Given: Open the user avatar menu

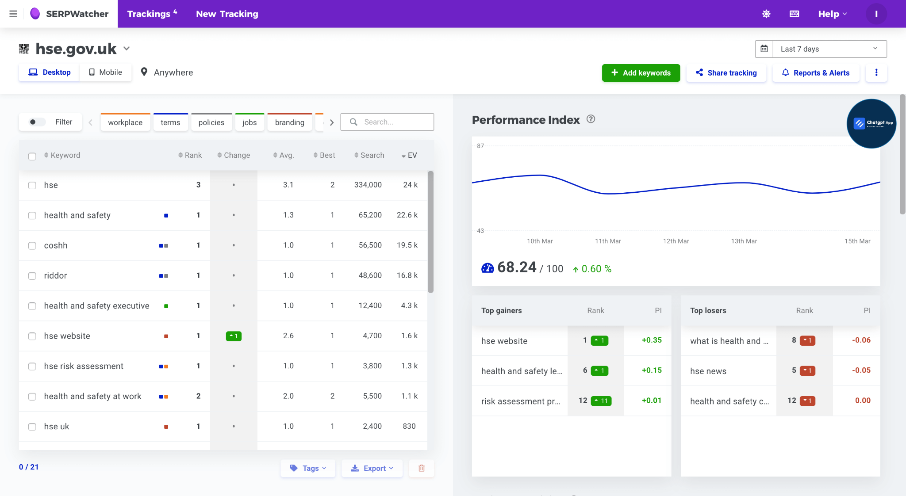Looking at the screenshot, I should pyautogui.click(x=876, y=14).
